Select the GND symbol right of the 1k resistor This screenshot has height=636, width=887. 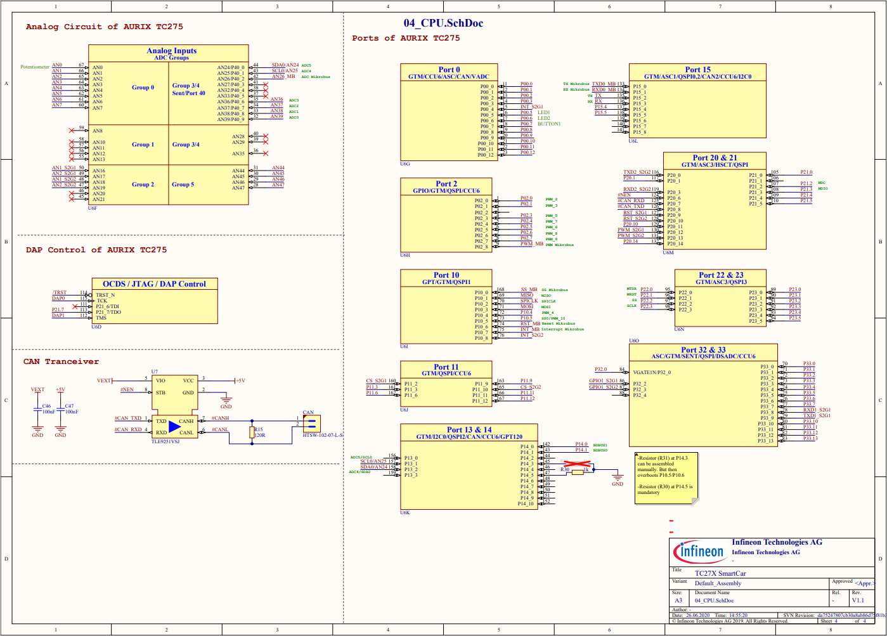(617, 478)
